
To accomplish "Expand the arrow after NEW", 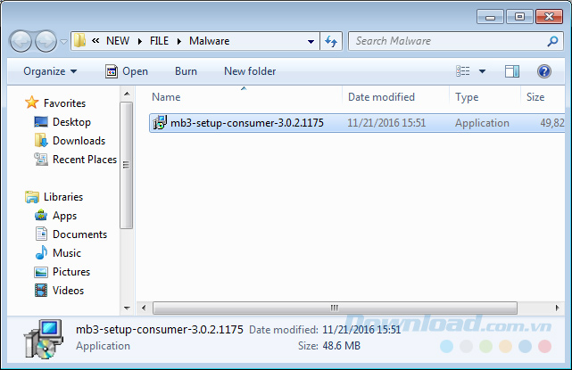I will click(140, 41).
